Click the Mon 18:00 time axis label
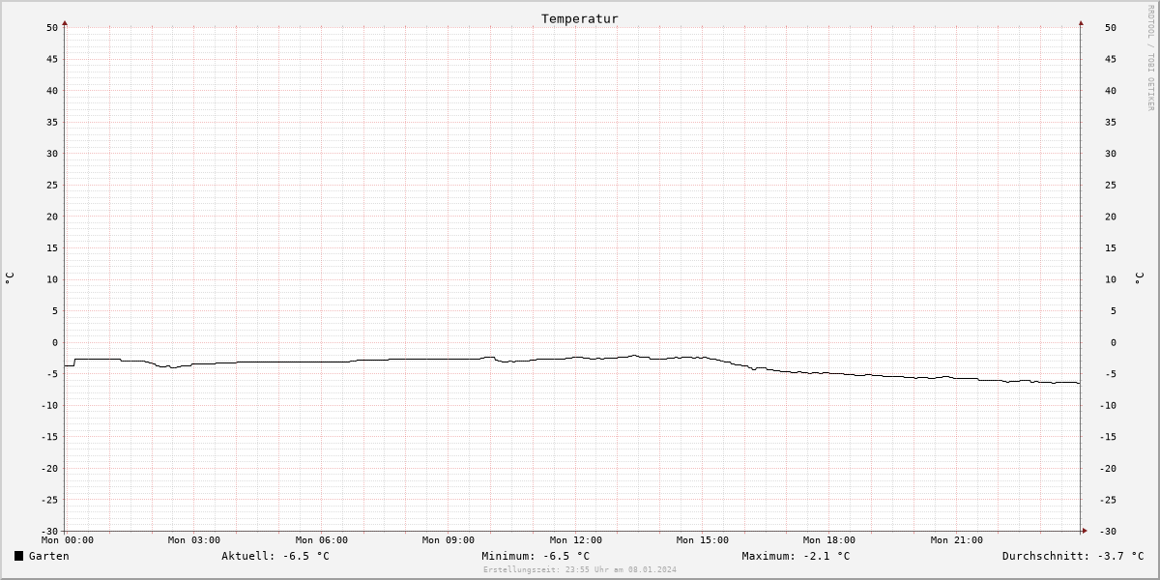This screenshot has height=580, width=1160. (x=829, y=540)
